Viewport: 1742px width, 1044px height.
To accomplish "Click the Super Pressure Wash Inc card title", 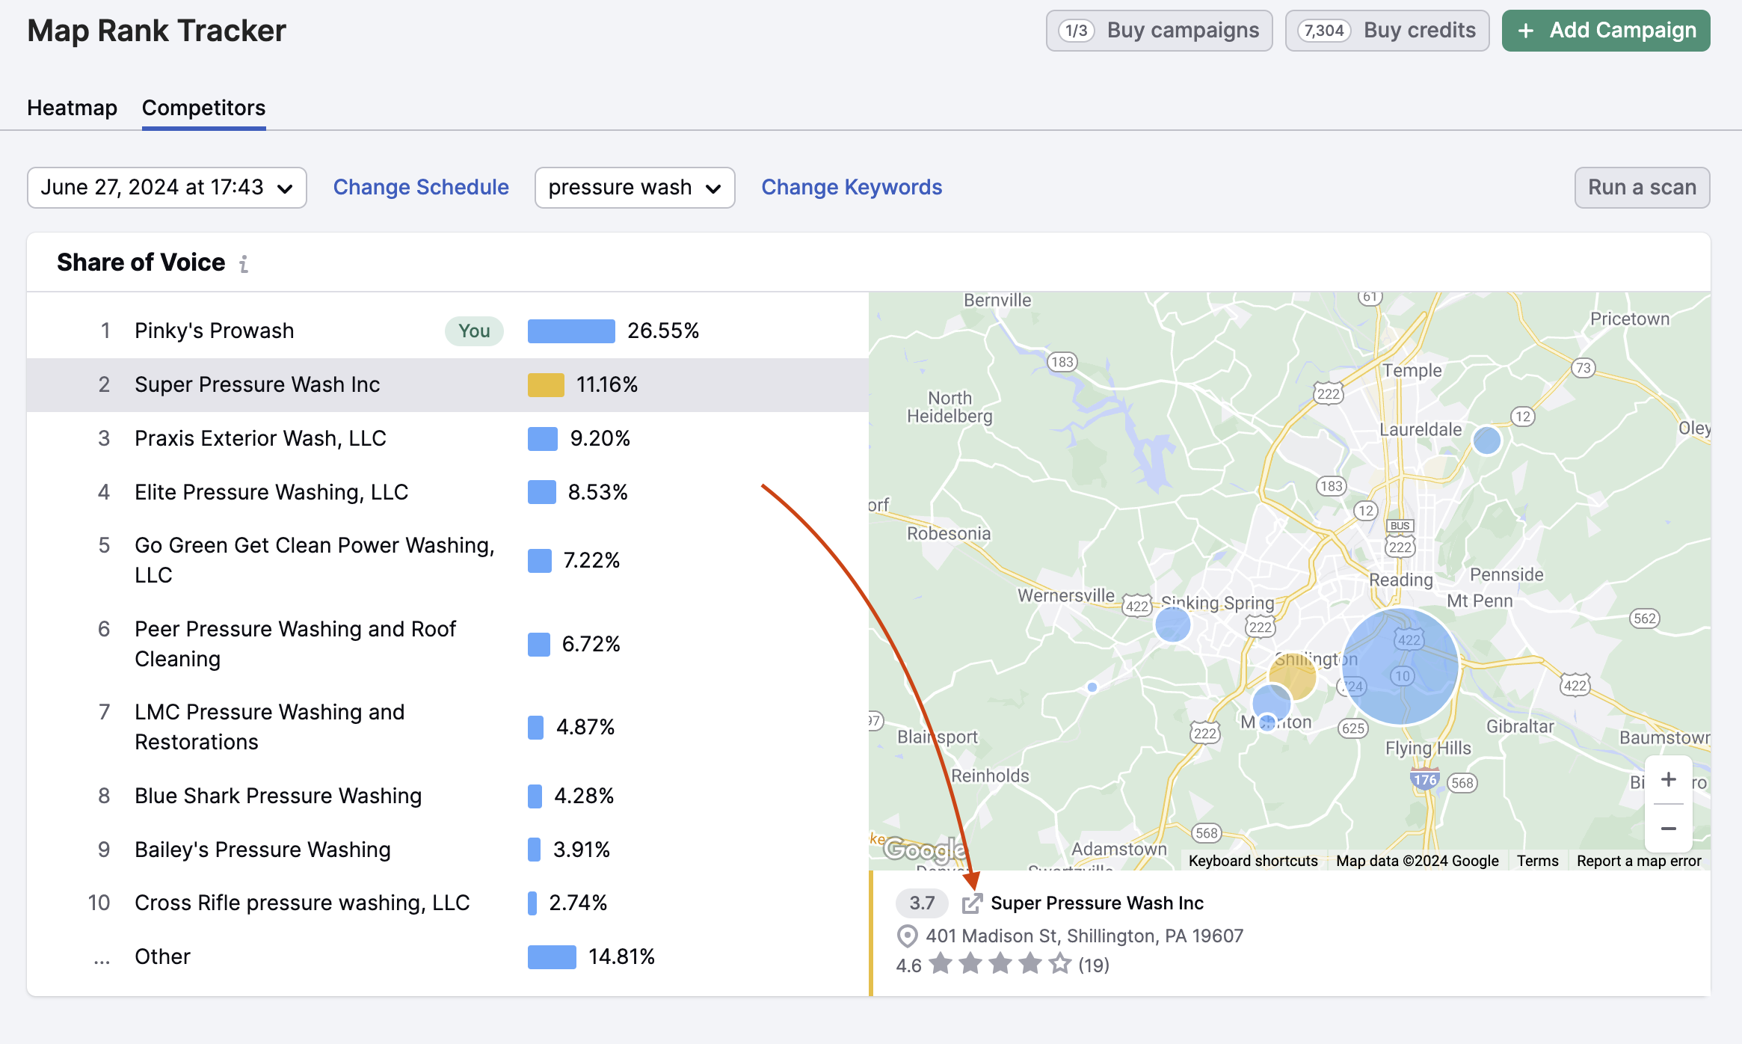I will [1097, 903].
